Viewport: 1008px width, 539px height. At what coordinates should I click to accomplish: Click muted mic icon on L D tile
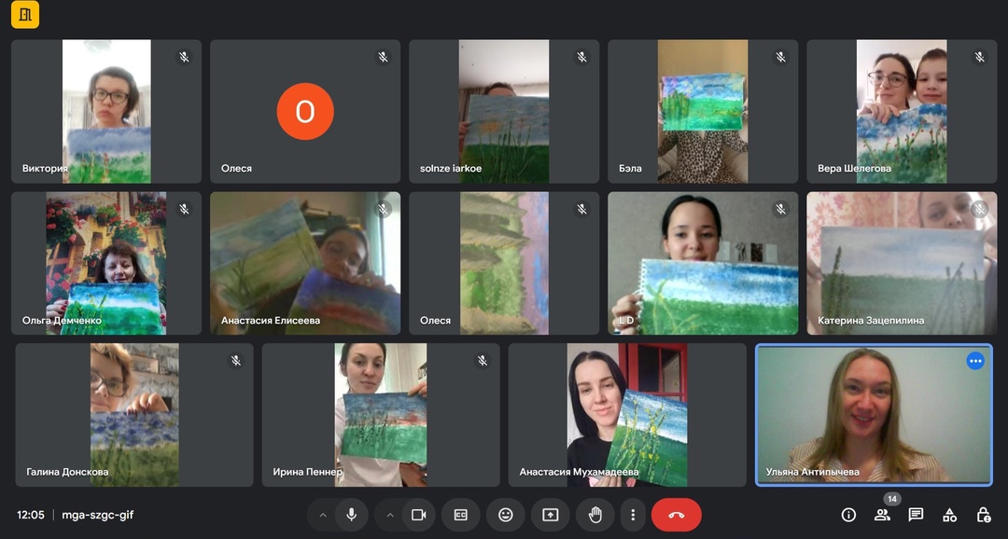click(x=780, y=209)
